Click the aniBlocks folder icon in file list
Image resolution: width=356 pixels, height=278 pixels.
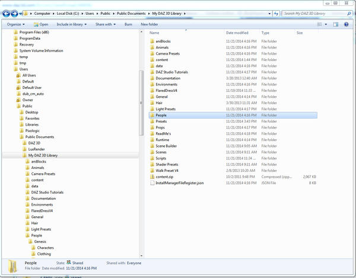[152, 41]
